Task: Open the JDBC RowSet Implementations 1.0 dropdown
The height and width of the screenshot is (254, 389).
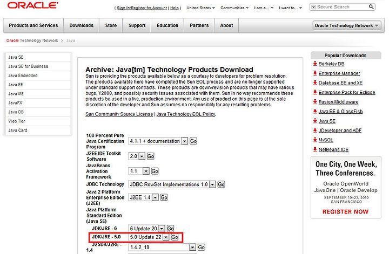Action: (x=212, y=184)
